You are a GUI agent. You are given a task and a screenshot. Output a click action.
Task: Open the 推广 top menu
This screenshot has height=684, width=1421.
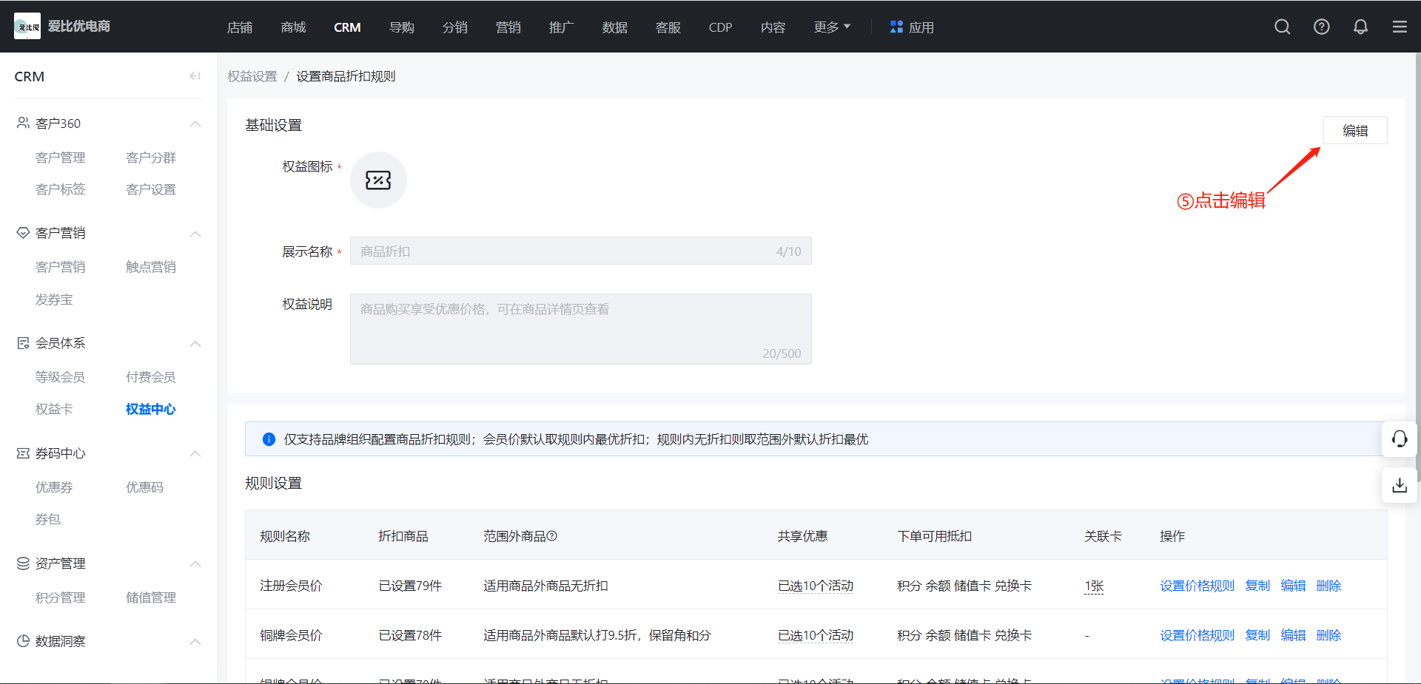click(x=561, y=27)
